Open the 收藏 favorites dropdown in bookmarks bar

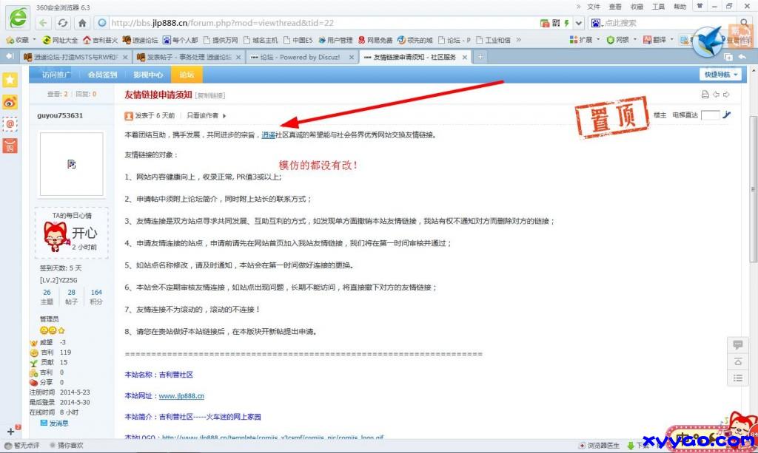coord(19,40)
